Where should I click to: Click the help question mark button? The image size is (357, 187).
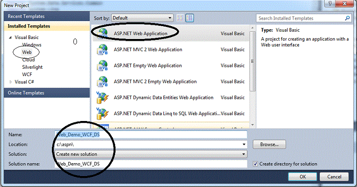coord(330,3)
